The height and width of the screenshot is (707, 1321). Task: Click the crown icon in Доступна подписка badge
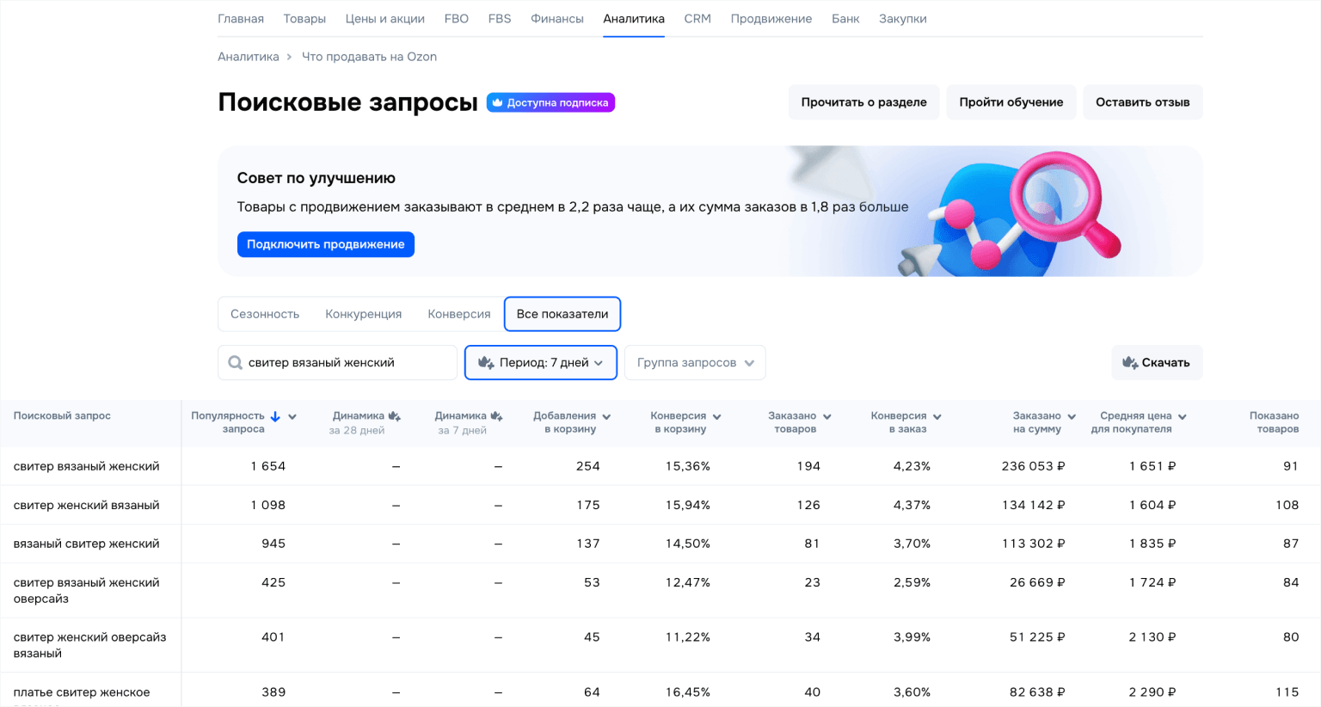tap(497, 102)
